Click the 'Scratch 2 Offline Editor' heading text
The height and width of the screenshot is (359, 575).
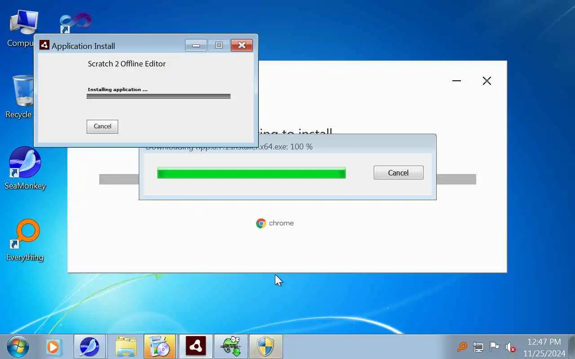[x=127, y=64]
